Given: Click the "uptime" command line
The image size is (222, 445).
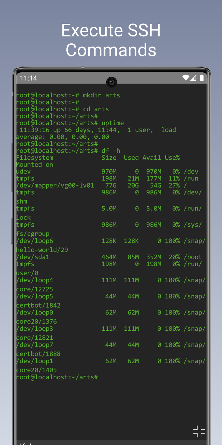Looking at the screenshot, I should (70, 123).
